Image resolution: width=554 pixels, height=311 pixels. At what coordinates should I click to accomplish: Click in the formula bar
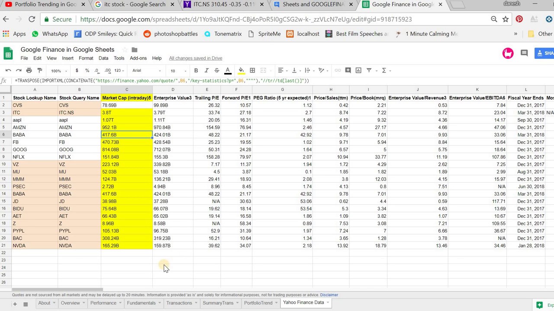[281, 81]
